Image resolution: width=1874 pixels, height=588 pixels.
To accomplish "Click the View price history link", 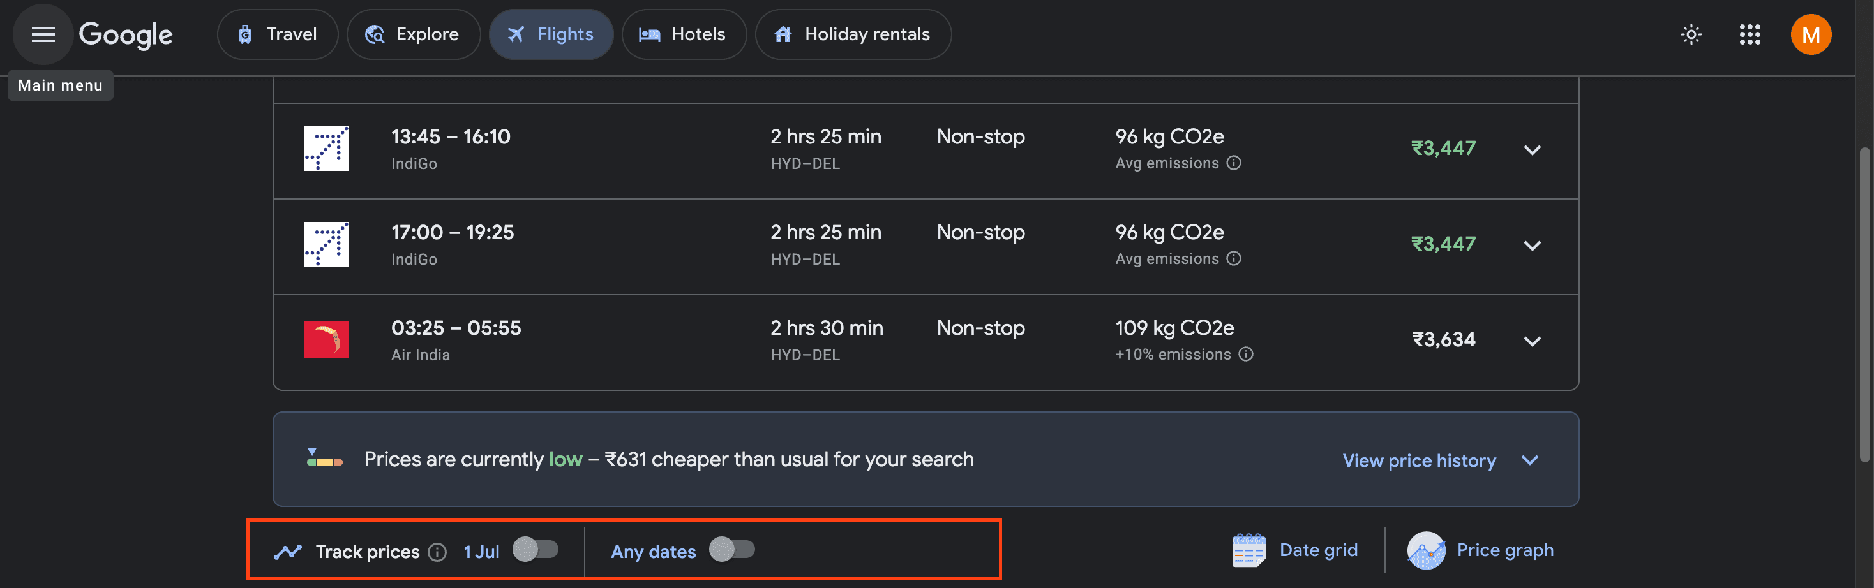I will point(1419,461).
